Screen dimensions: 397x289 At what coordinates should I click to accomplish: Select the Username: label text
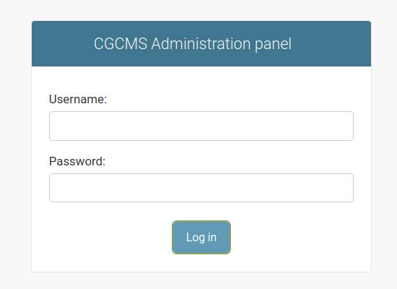pos(78,99)
